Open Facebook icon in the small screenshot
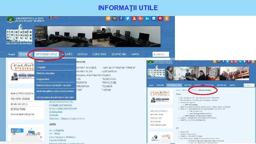 pyautogui.click(x=223, y=62)
